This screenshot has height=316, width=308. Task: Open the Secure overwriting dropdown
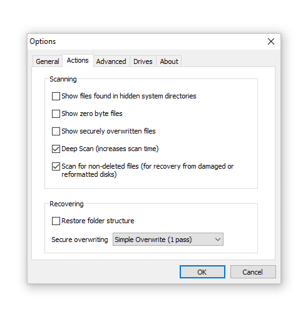tap(168, 240)
